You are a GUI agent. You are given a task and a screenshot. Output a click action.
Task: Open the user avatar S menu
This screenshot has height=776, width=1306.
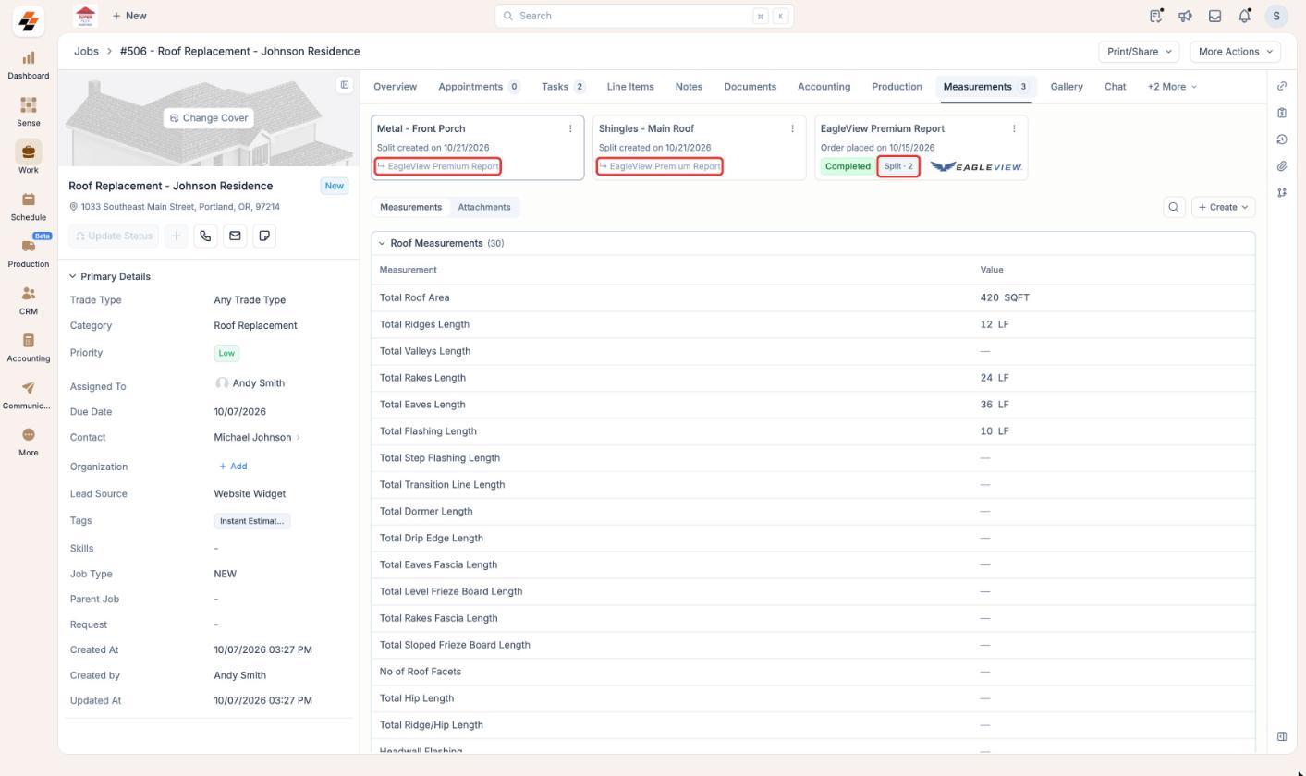click(1276, 16)
